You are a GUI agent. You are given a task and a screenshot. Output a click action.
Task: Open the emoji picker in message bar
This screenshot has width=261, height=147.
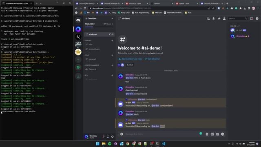[x=223, y=134]
